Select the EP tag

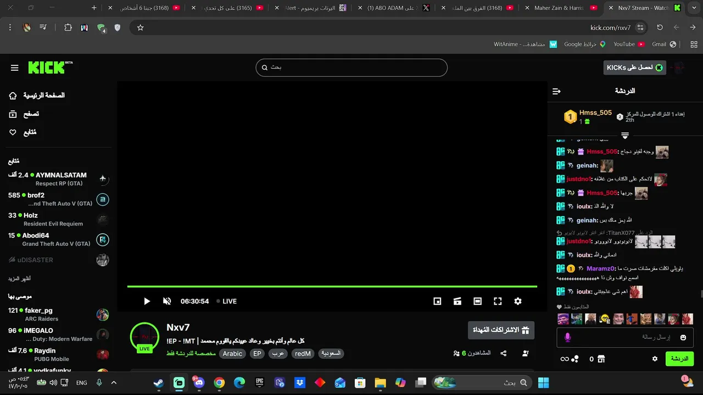point(257,354)
